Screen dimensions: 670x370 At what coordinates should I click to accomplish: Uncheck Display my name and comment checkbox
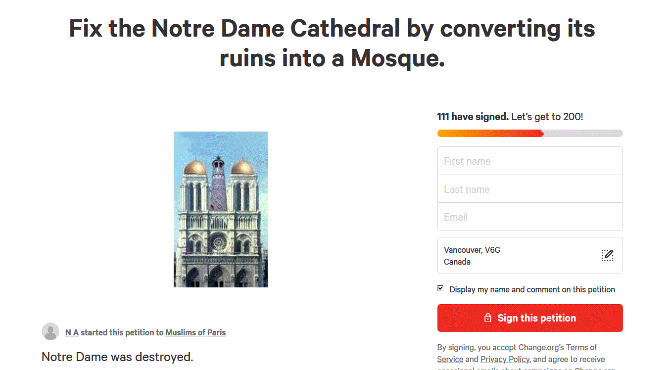coord(440,288)
